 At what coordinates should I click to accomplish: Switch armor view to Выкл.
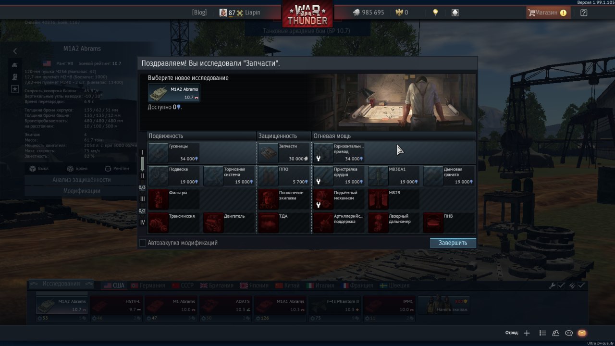40,169
